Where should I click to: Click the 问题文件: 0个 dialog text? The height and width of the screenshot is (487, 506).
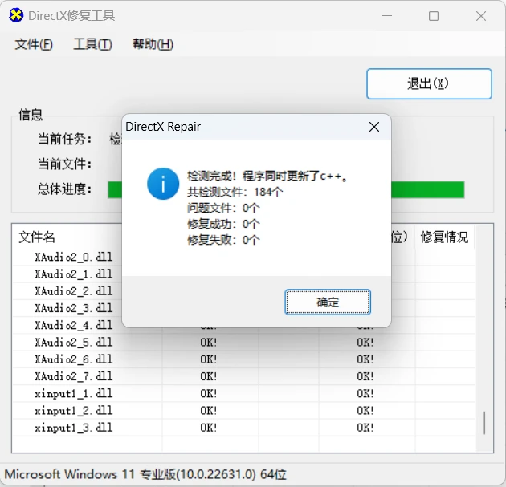pyautogui.click(x=223, y=208)
